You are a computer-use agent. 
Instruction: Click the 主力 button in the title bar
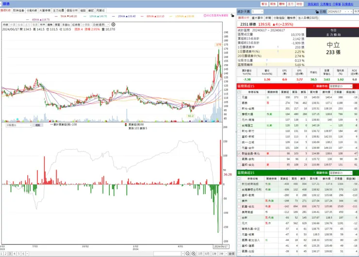click(x=291, y=4)
